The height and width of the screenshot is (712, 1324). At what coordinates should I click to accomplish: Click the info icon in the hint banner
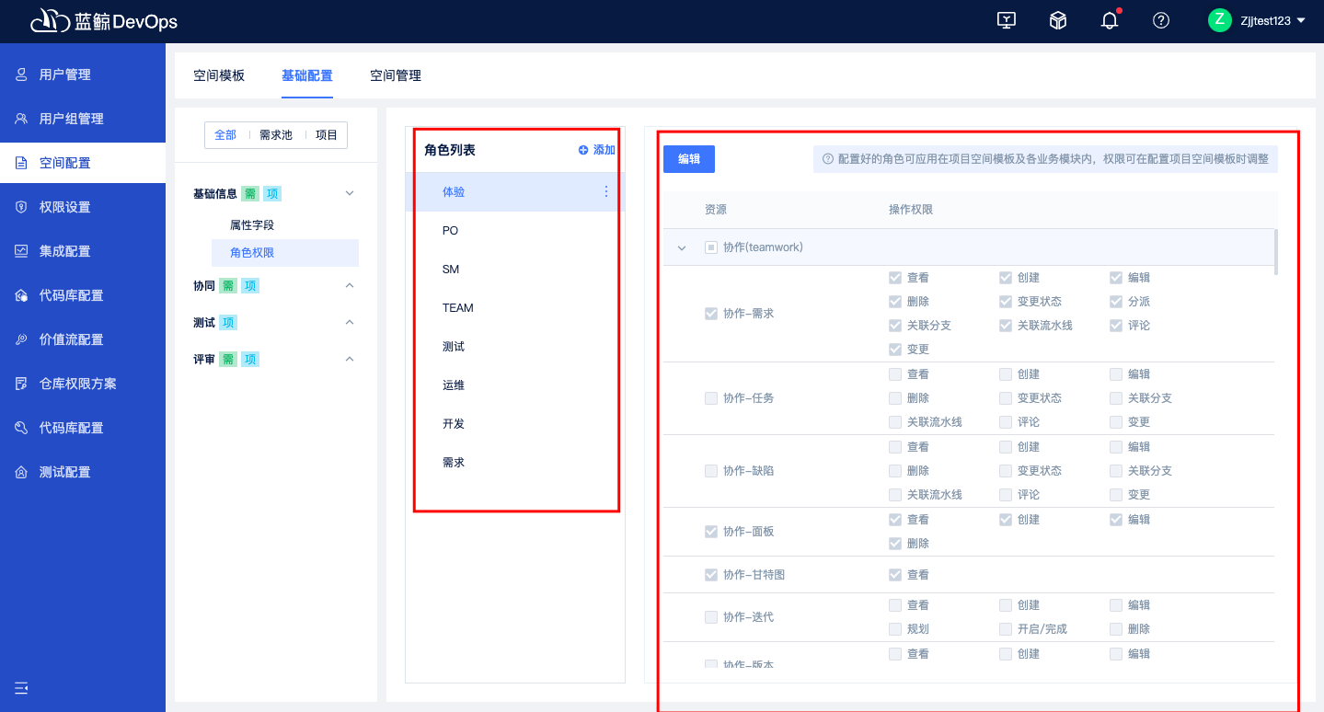click(x=828, y=159)
